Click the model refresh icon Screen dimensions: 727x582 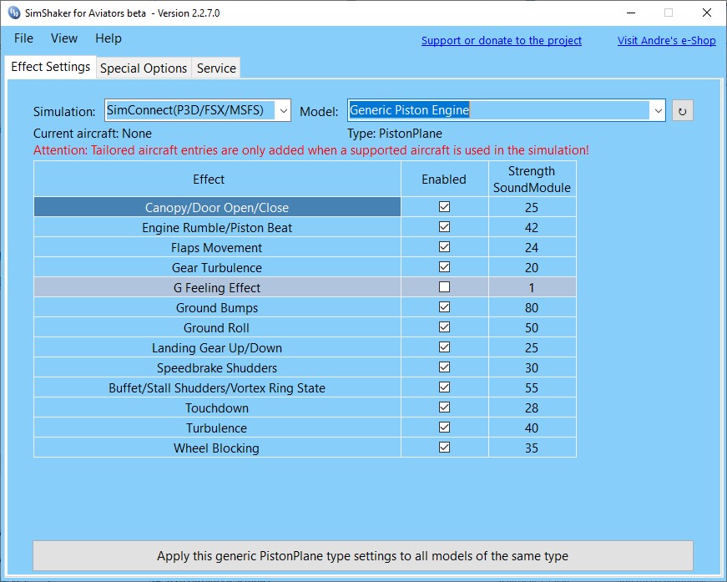click(x=682, y=110)
